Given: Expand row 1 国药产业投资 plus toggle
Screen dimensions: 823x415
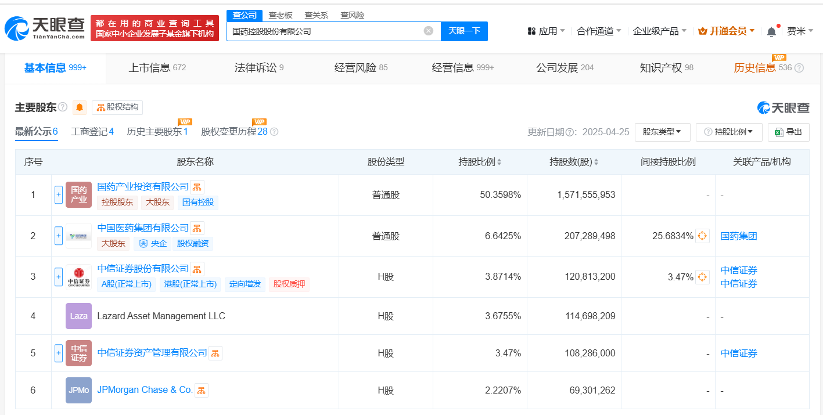Looking at the screenshot, I should tap(58, 195).
